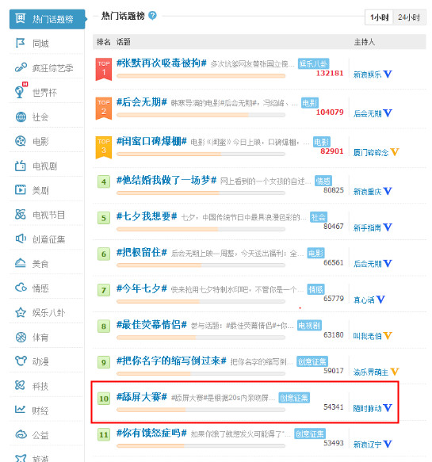Click the 电视剧 TV icon in sidebar
Viewport: 432px width, 462px height.
21,166
